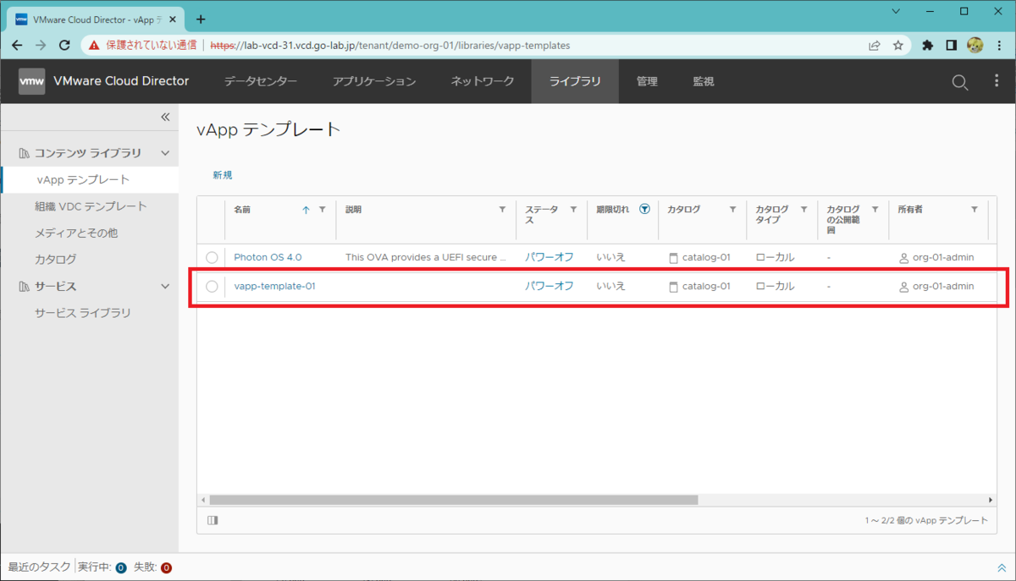The image size is (1016, 581).
Task: Click the horizontal table scrollbar thumb
Action: pos(453,500)
